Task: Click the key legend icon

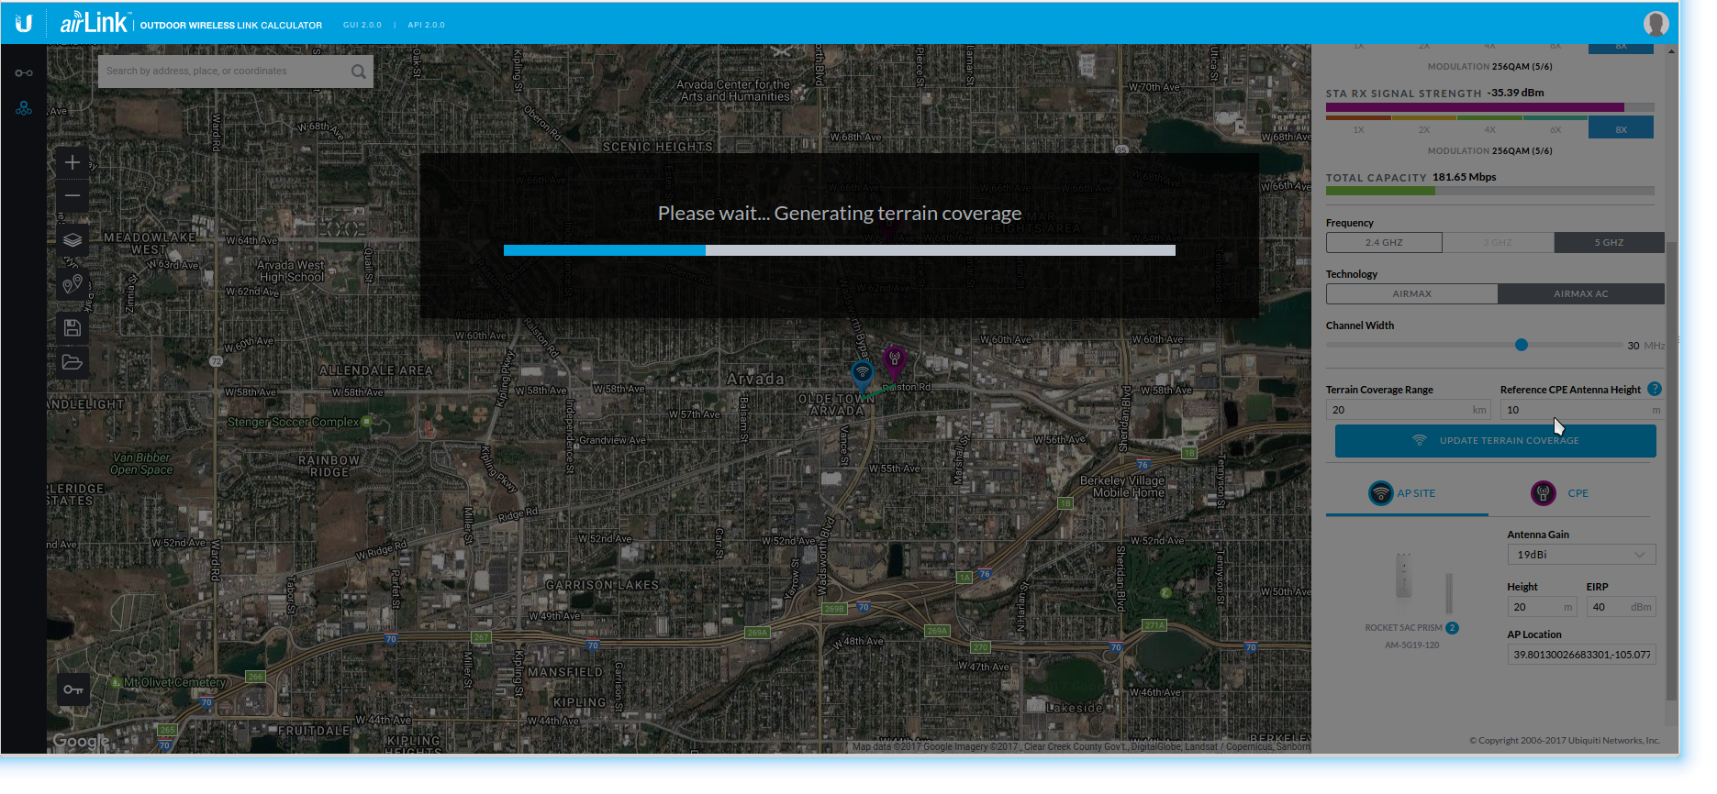Action: click(x=73, y=689)
